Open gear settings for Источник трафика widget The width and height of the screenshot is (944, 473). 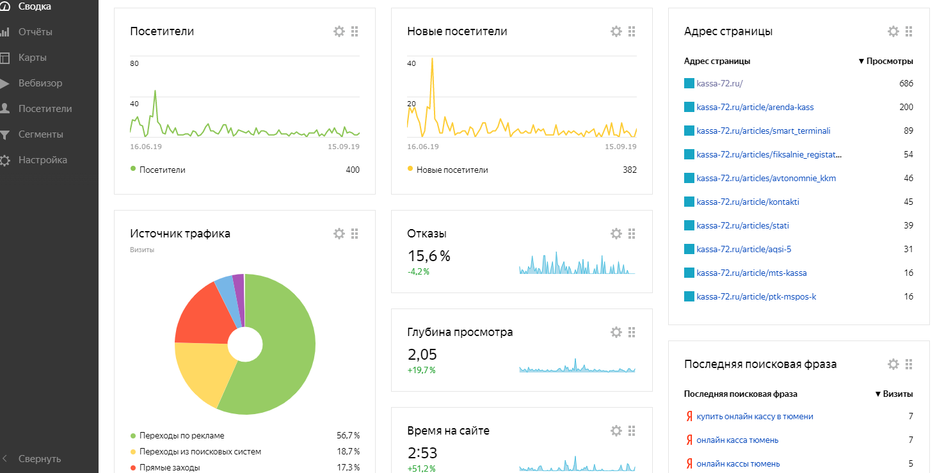[x=339, y=234]
